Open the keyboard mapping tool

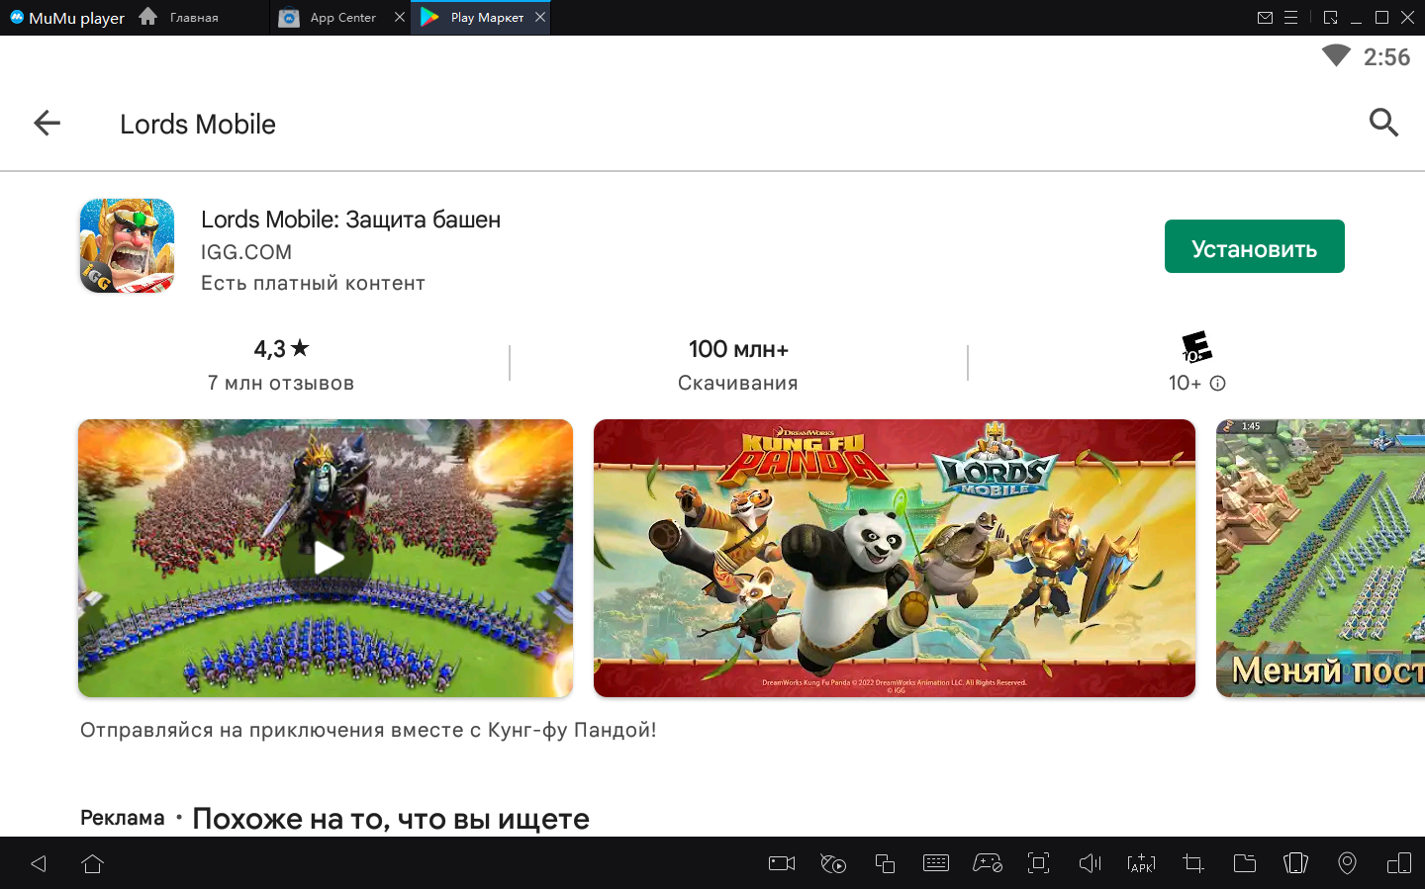[x=935, y=863]
